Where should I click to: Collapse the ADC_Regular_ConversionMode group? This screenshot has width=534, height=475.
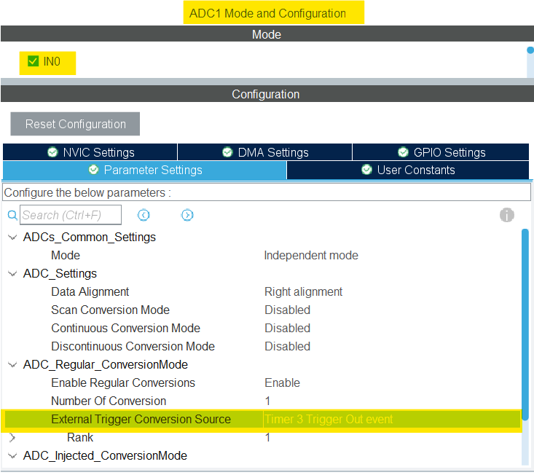[12, 364]
